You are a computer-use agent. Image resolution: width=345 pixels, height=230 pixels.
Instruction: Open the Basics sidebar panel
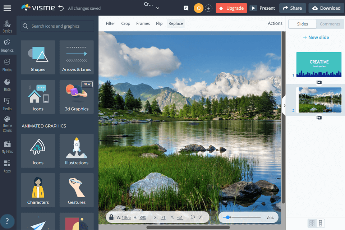coord(7,27)
